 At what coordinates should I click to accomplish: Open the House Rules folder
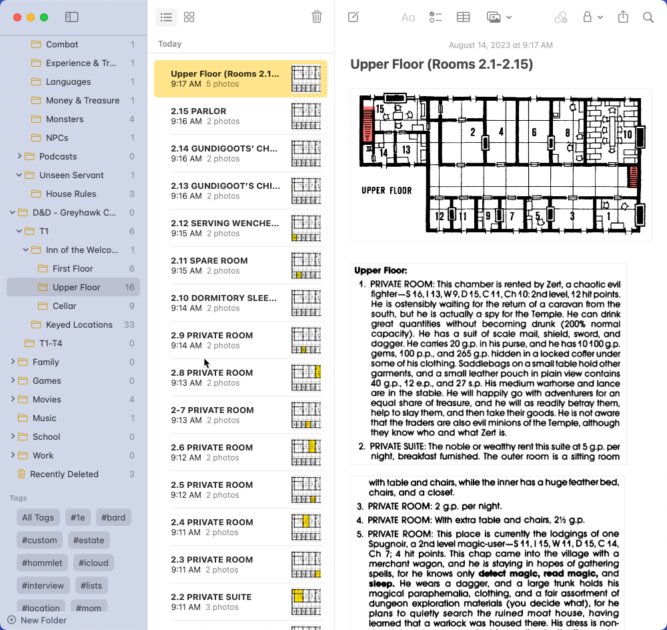coord(73,194)
